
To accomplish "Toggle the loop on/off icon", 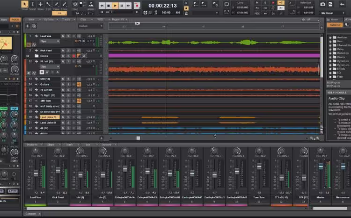I will click(227, 4).
